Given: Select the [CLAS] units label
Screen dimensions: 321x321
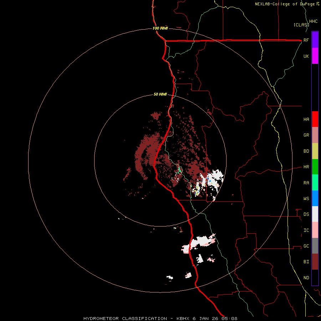Looking at the screenshot, I should pyautogui.click(x=301, y=25).
